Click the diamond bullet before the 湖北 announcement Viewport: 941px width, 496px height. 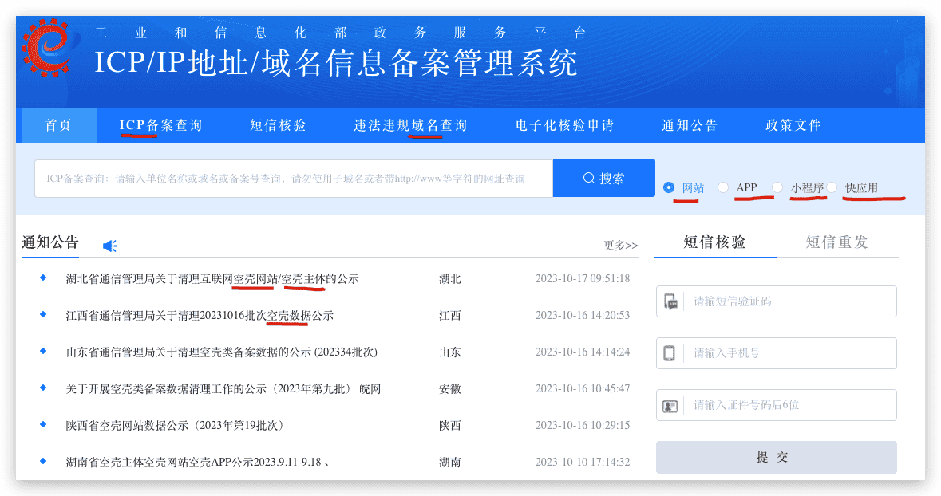point(42,280)
